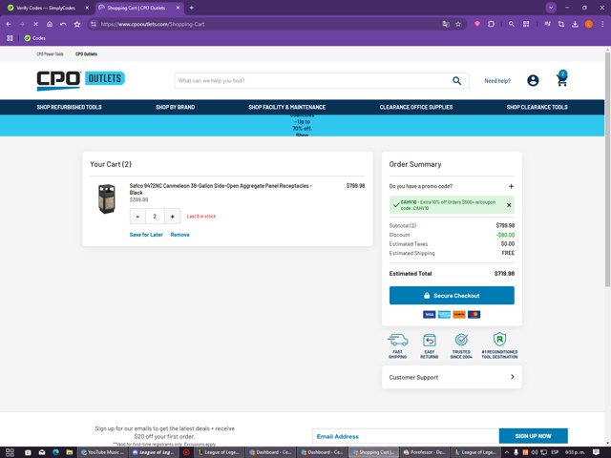The height and width of the screenshot is (458, 611).
Task: Open Shop Clearance Tools menu
Action: click(x=537, y=107)
